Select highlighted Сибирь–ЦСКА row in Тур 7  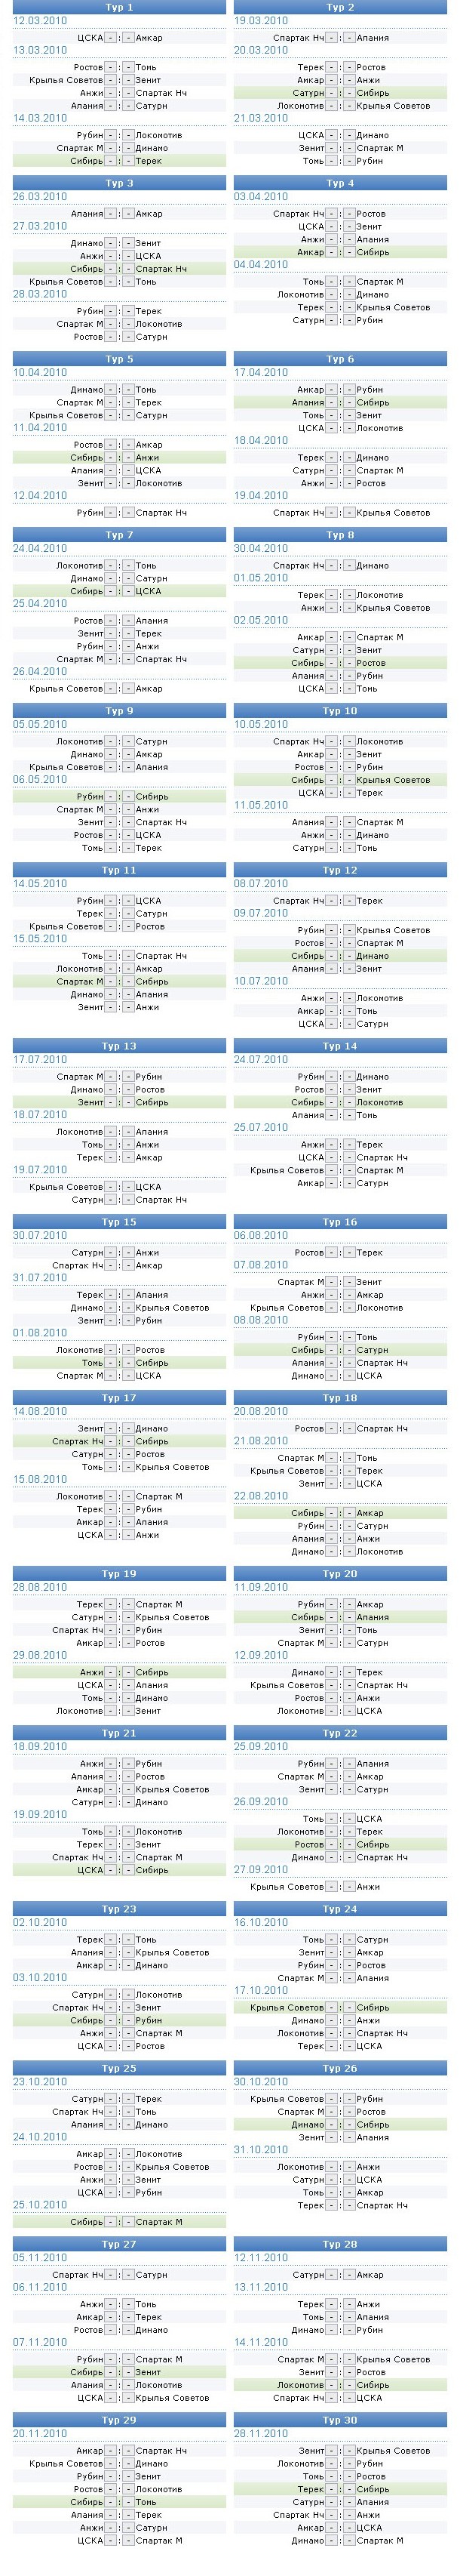[x=118, y=591]
